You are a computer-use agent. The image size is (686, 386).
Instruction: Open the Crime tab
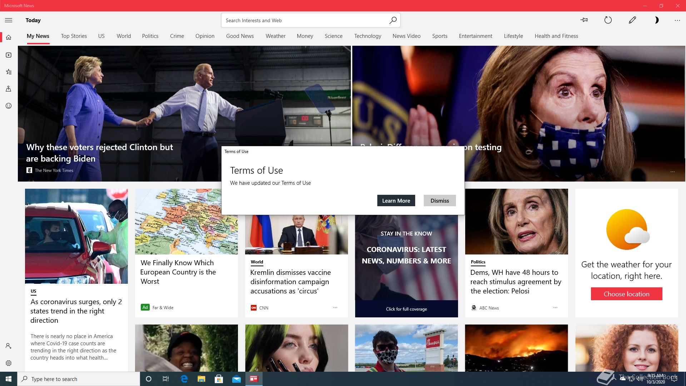click(177, 36)
